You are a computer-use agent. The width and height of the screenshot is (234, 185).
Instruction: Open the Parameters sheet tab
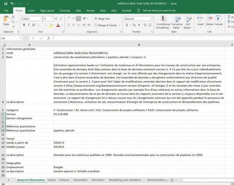pos(80,180)
